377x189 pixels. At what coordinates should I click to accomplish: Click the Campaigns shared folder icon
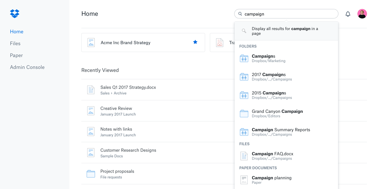coord(244,58)
